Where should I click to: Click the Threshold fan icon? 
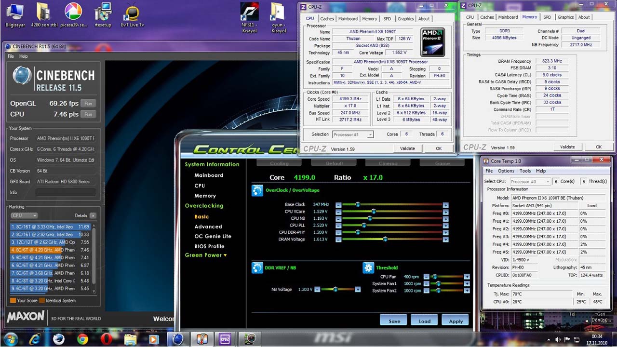[x=368, y=267]
